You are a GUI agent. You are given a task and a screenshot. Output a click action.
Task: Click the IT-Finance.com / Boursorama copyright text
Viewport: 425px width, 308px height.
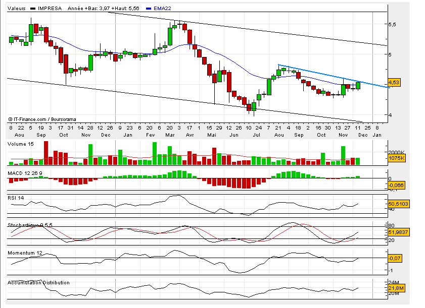click(42, 119)
